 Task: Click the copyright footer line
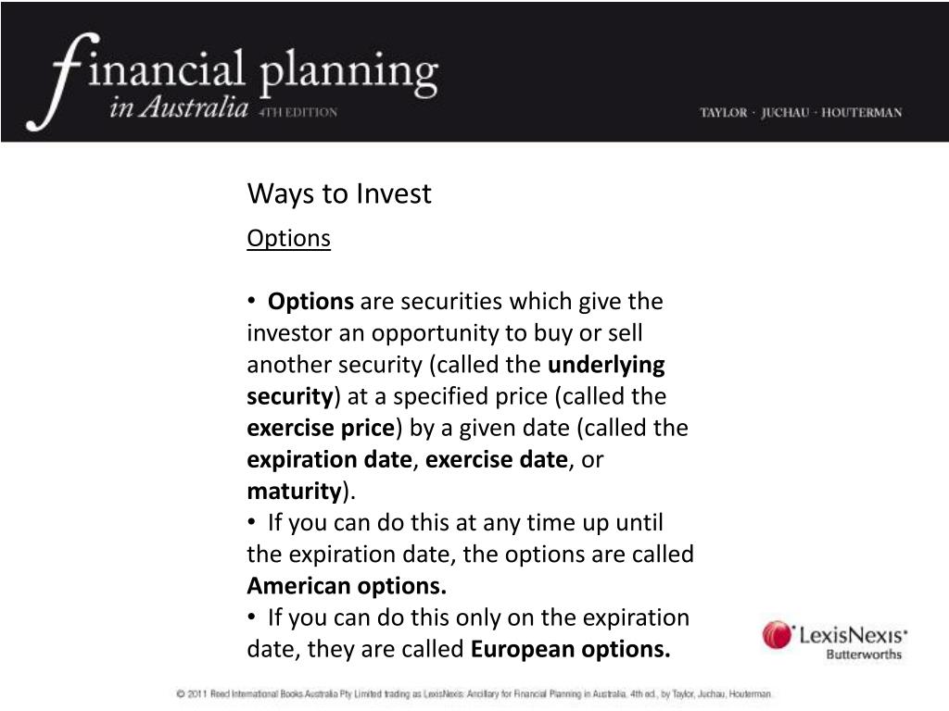click(474, 694)
